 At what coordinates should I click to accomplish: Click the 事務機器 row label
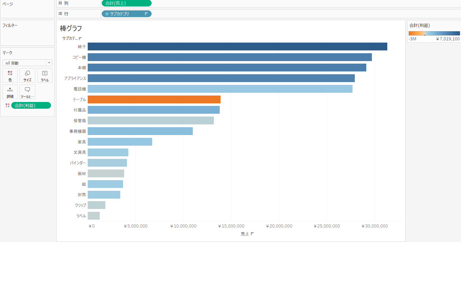(78, 131)
